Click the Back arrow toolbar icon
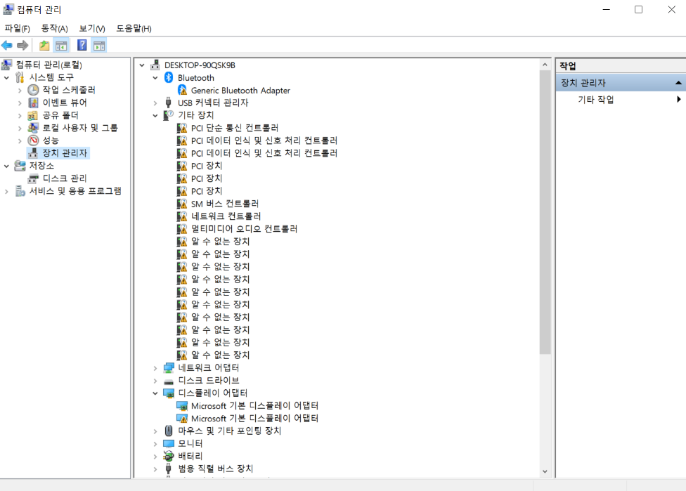 click(7, 45)
